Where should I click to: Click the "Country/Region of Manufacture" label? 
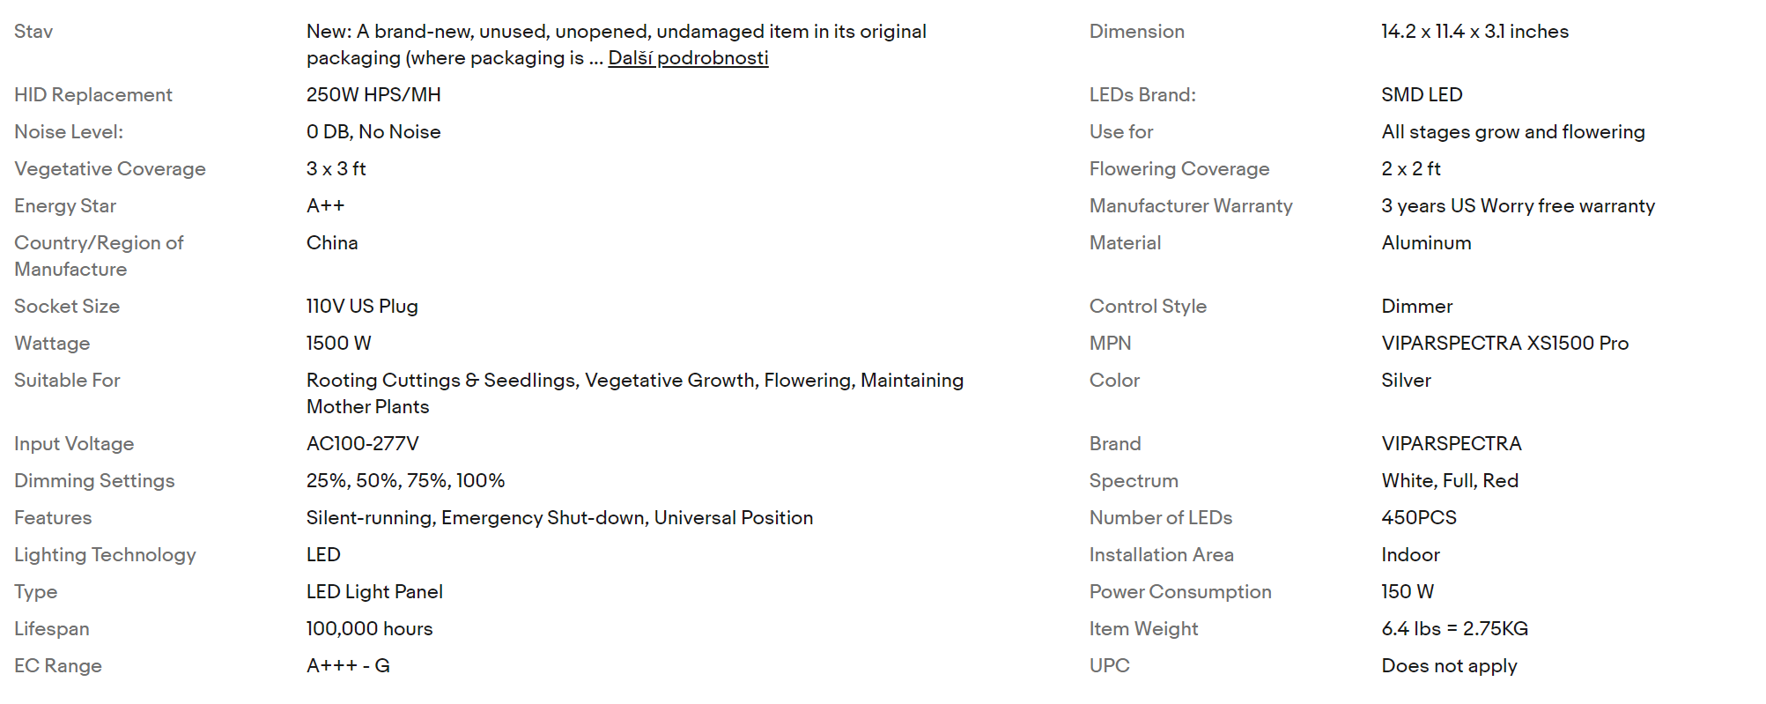click(x=99, y=256)
